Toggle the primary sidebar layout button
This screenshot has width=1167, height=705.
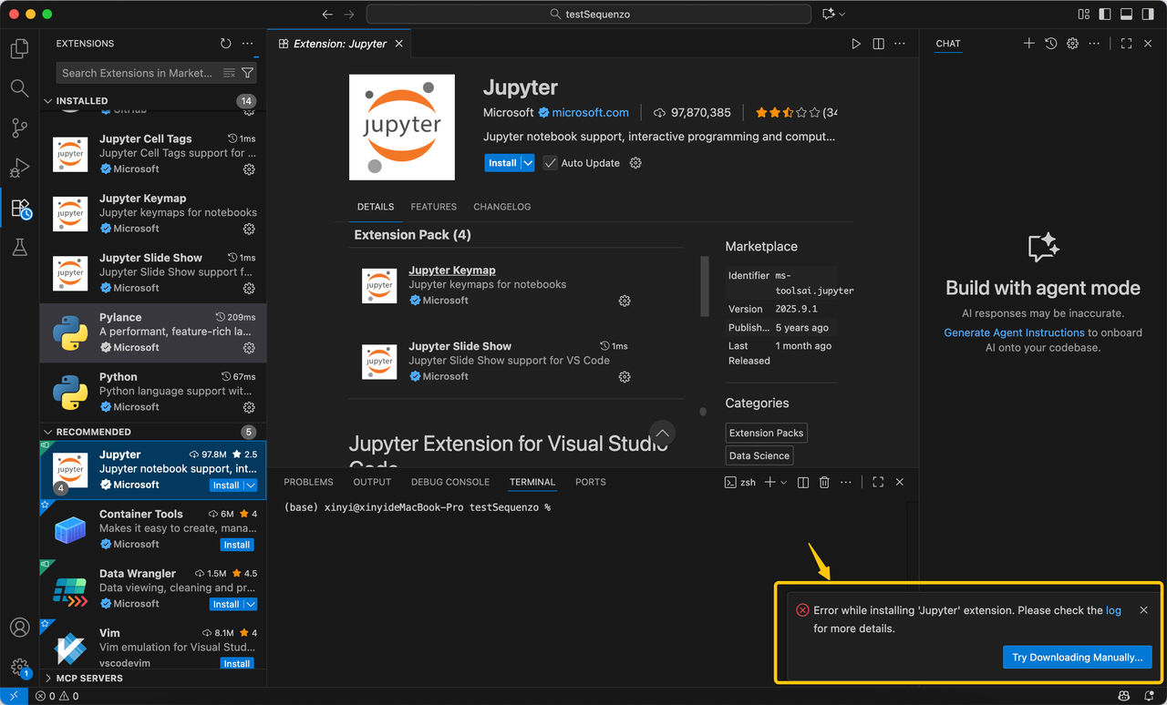1105,15
